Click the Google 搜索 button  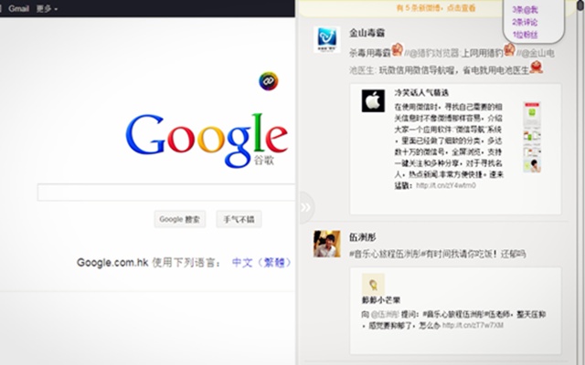coord(180,219)
